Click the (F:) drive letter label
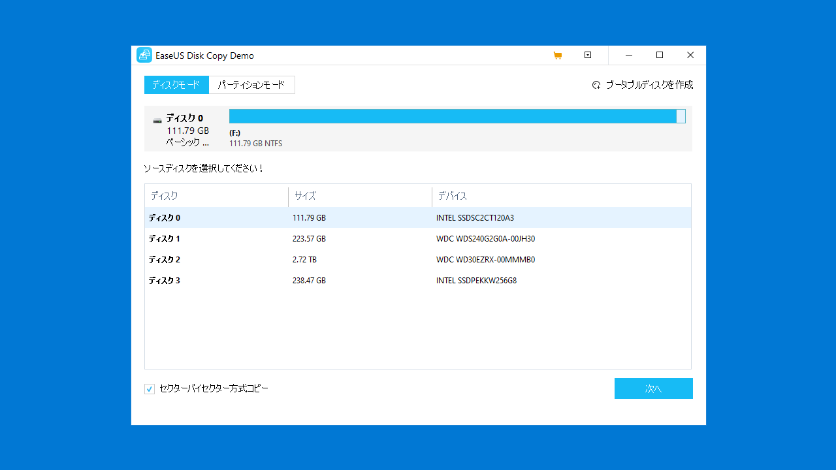Viewport: 836px width, 470px height. (234, 133)
